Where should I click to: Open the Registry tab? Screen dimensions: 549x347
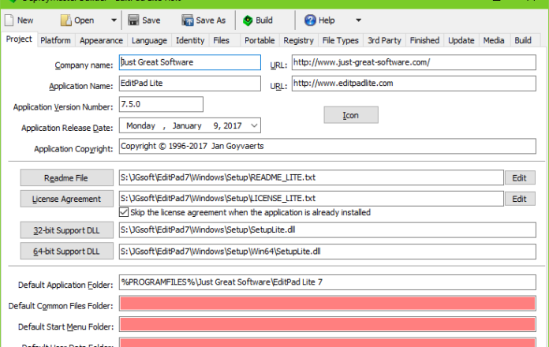[x=298, y=41]
